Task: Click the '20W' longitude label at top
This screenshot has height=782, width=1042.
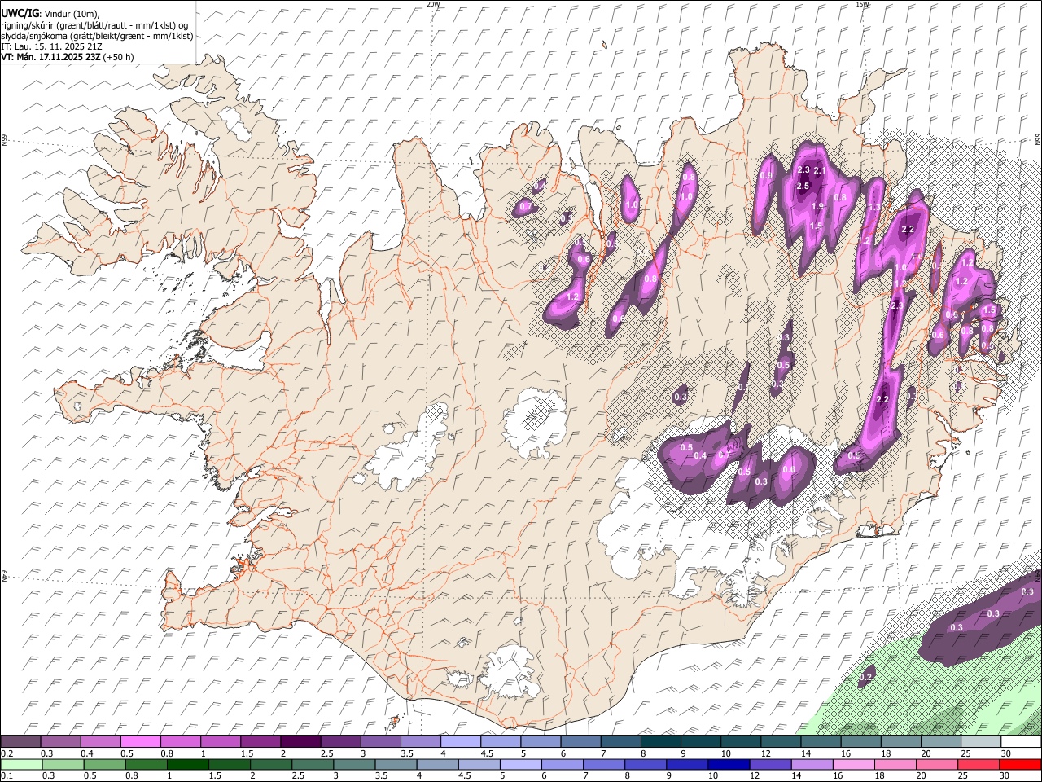Action: pyautogui.click(x=433, y=4)
